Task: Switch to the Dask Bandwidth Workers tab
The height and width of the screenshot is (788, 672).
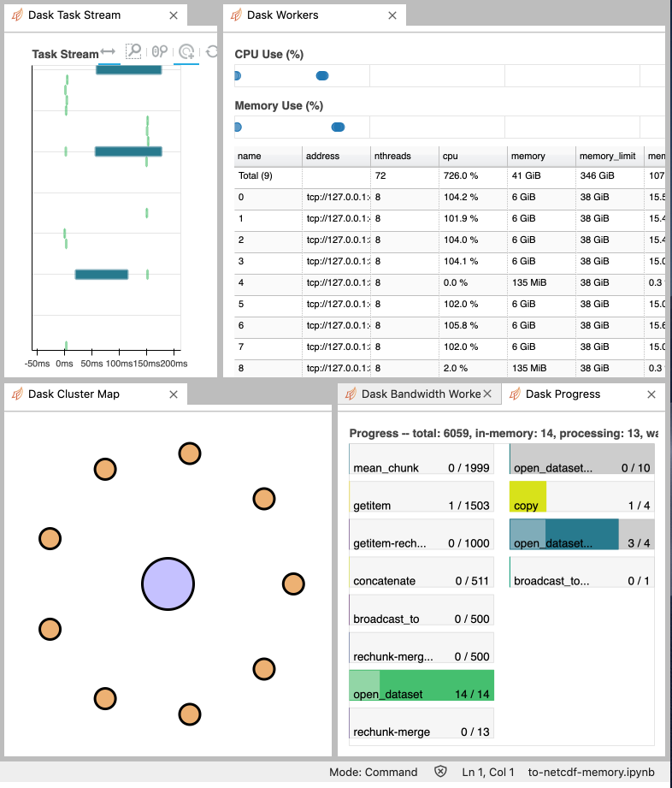Action: pyautogui.click(x=421, y=394)
